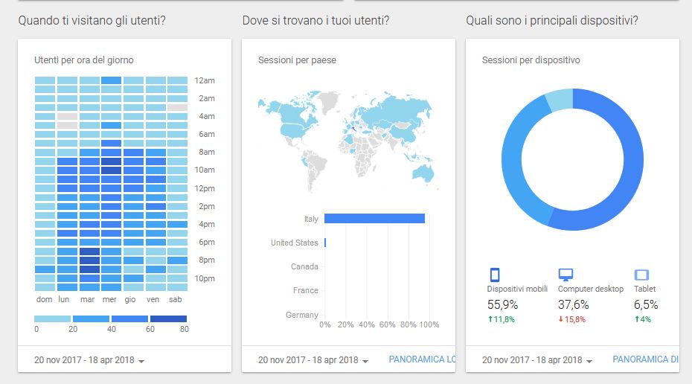692x384 pixels.
Task: Open date range dropdown under hourly heatmap
Action: click(89, 360)
